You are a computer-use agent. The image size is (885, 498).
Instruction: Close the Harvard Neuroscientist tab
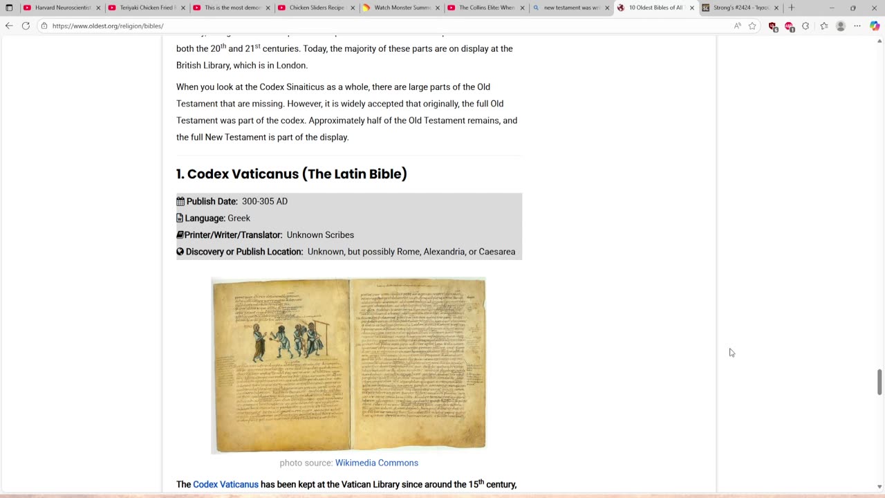98,8
